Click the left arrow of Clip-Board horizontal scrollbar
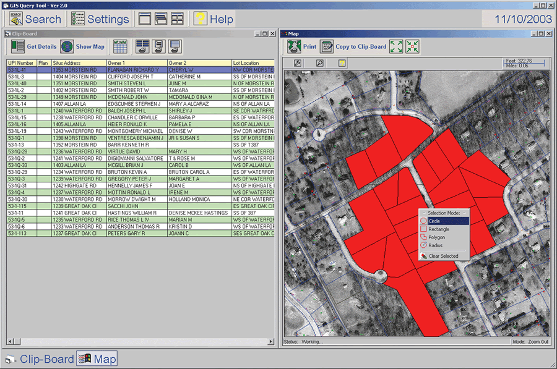557x369 pixels. click(11, 341)
